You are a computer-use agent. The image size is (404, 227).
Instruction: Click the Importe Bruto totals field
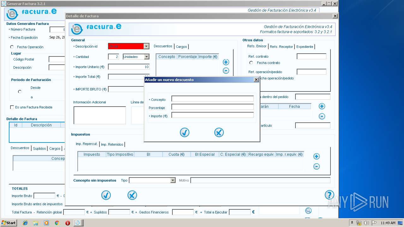pyautogui.click(x=45, y=196)
